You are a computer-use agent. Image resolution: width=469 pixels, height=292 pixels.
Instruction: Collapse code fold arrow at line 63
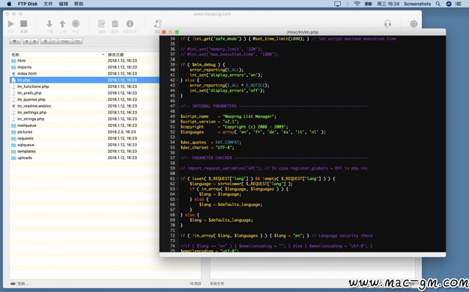178,189
